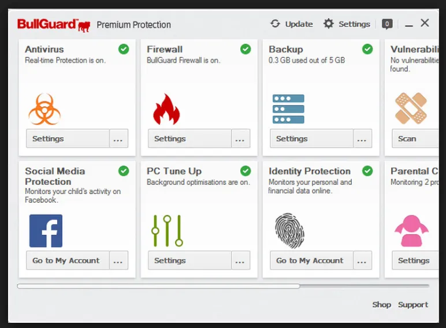Click the BullGuard logo
The width and height of the screenshot is (446, 328).
coord(54,25)
